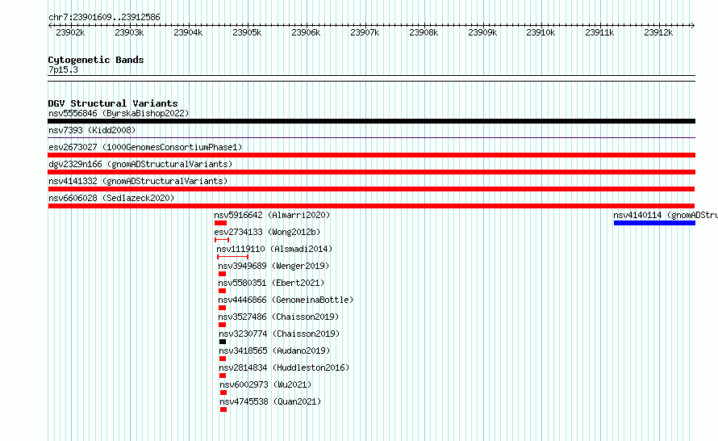Click the 23904k ruler tick label
Screen dimensions: 718x441
click(x=188, y=32)
